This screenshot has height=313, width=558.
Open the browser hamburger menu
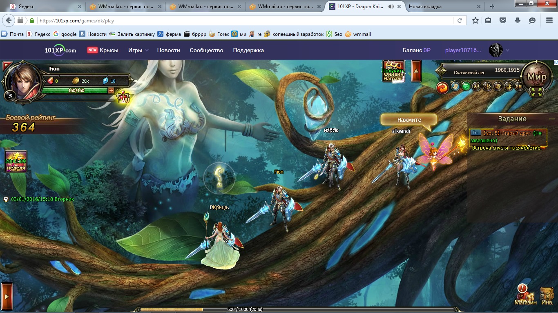(549, 20)
